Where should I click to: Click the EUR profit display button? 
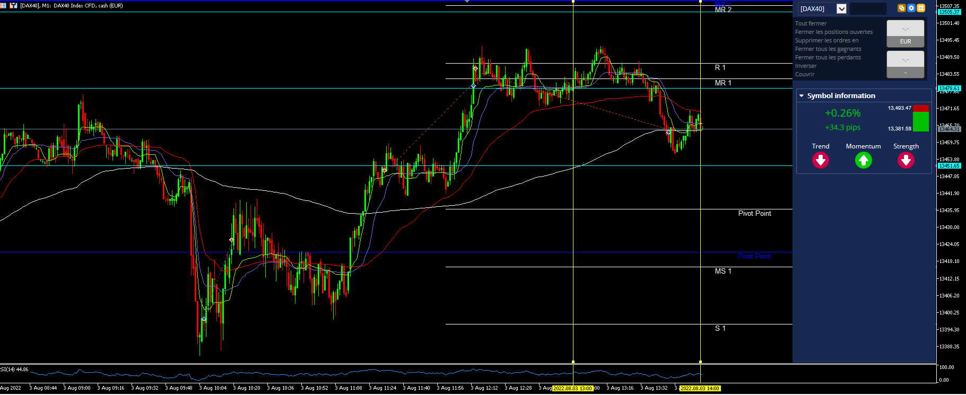click(906, 41)
